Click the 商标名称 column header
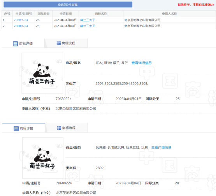The height and width of the screenshot is (196, 216). click(x=101, y=14)
